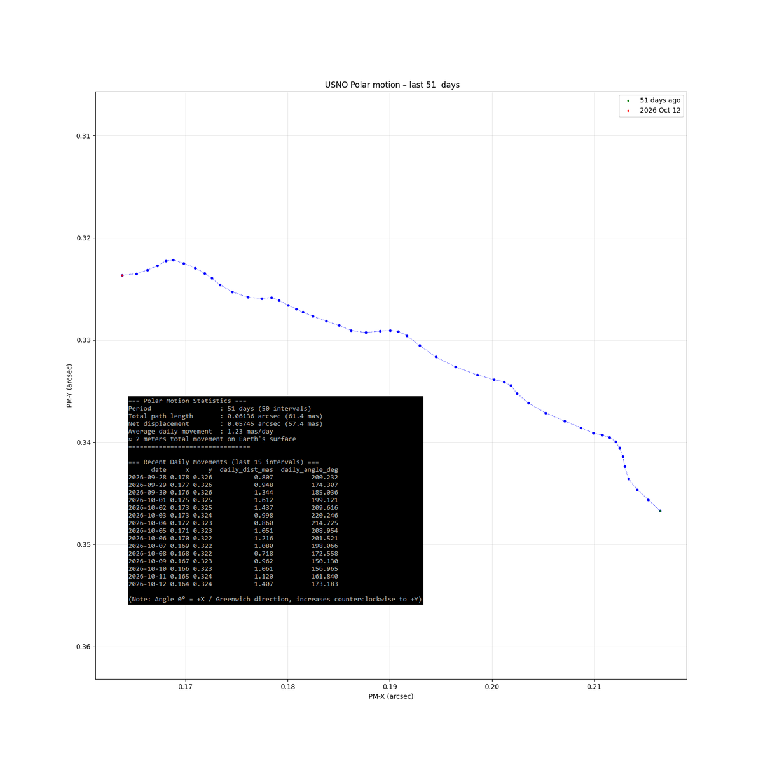
Task: Click the y-axis tick label 0.35
Action: point(83,545)
